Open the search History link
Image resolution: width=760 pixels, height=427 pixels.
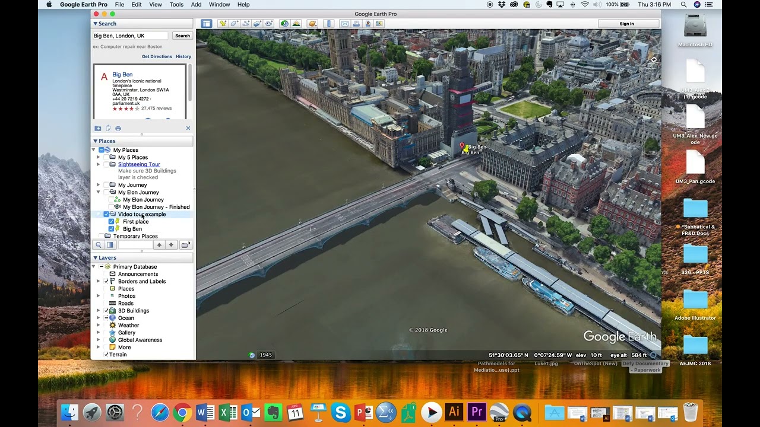183,56
